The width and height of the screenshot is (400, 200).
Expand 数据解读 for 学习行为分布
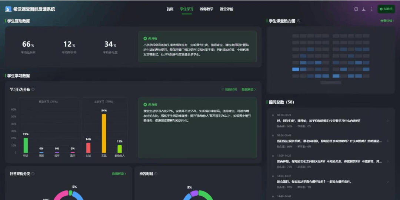[x=249, y=90]
